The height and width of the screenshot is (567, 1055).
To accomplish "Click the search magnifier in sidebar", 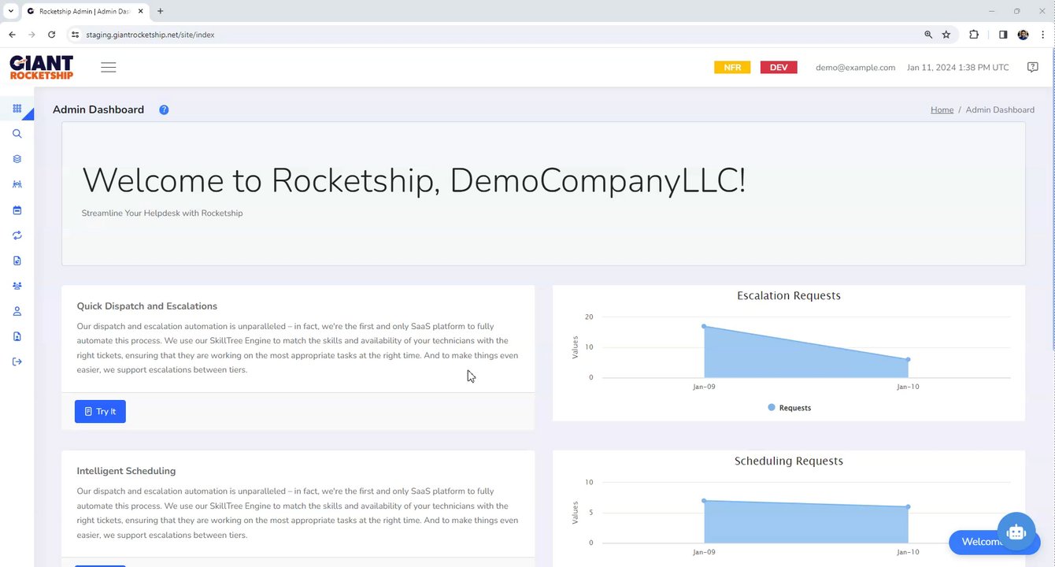I will point(17,134).
